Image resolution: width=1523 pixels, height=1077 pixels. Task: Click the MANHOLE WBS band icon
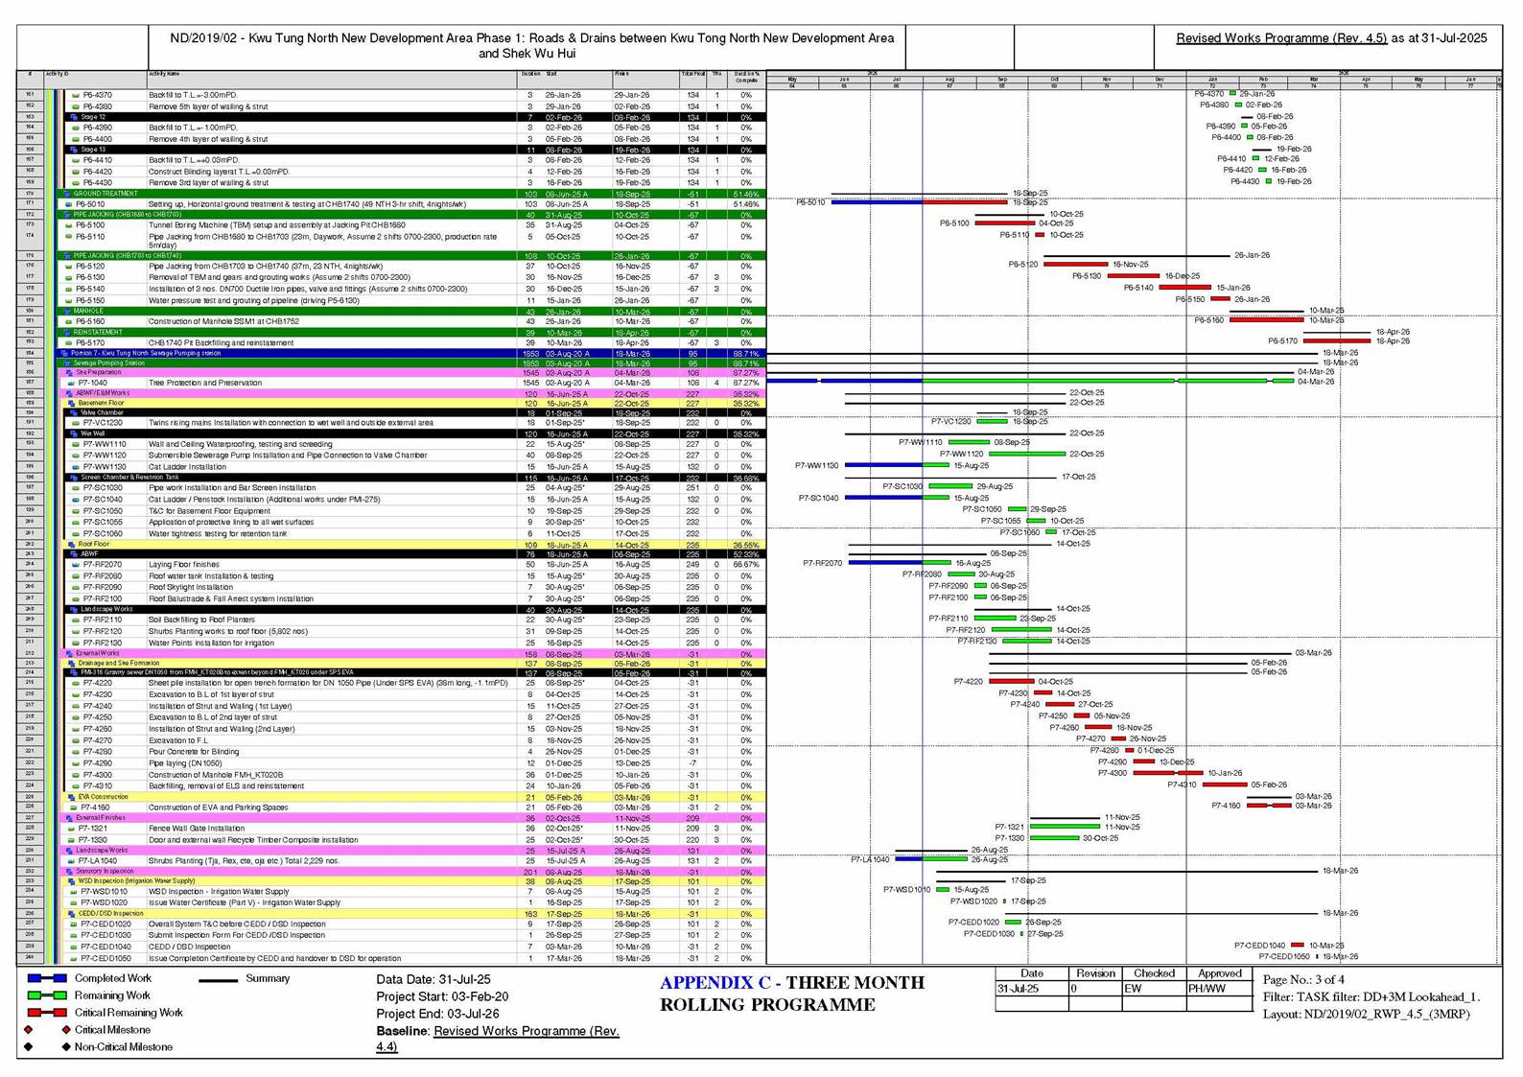pos(67,312)
